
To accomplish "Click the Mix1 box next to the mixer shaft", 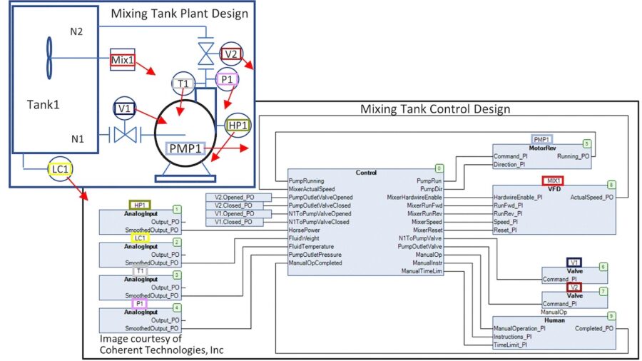I will (x=123, y=60).
